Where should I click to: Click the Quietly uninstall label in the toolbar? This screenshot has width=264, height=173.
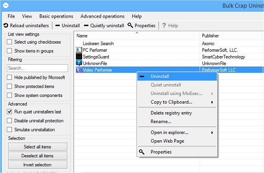coord(107,26)
